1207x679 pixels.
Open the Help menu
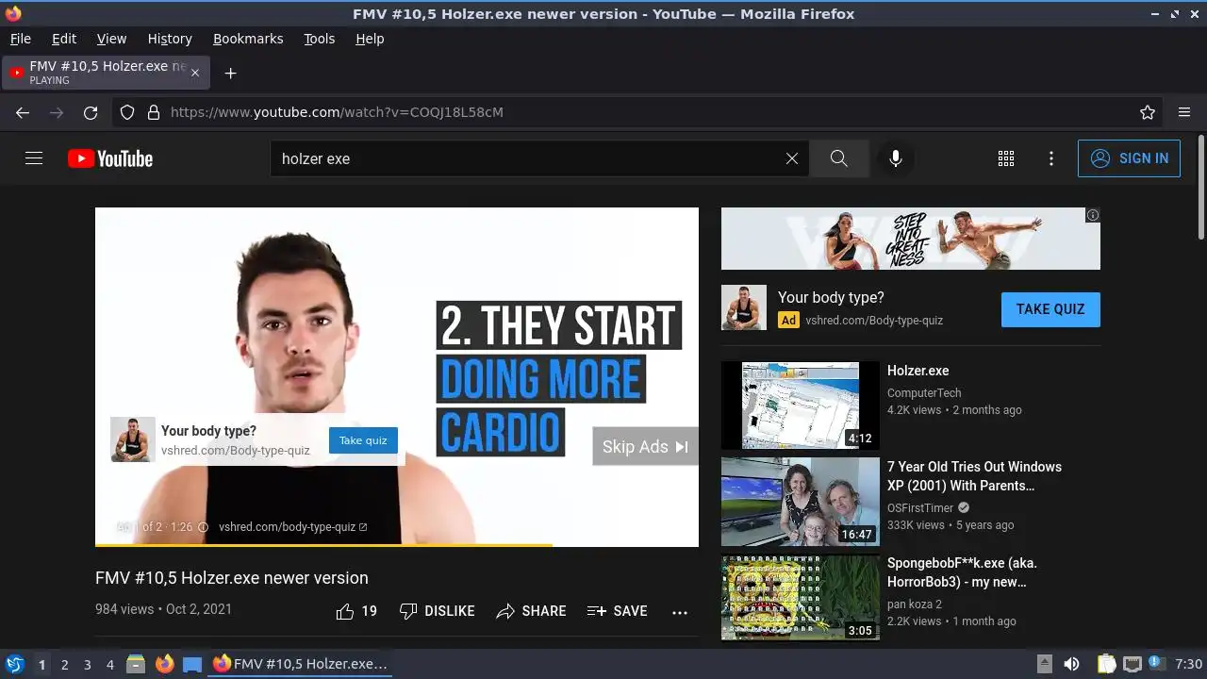pos(370,39)
